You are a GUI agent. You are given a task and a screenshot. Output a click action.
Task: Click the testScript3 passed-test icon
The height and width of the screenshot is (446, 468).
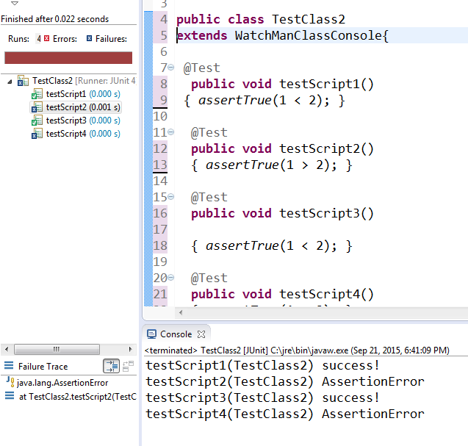37,121
